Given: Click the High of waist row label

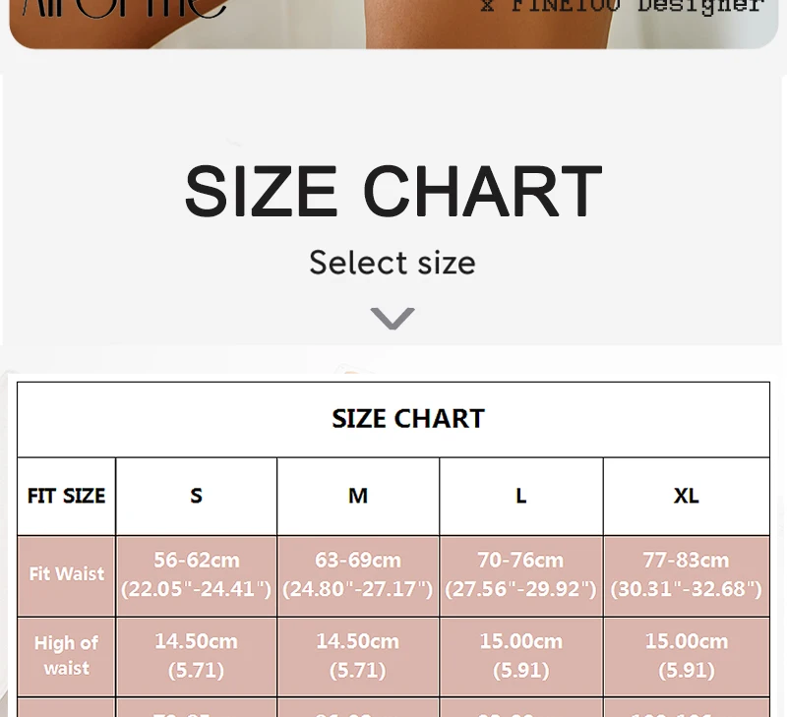Looking at the screenshot, I should coord(66,655).
